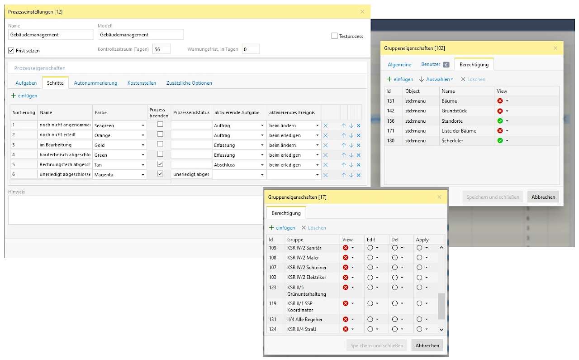Move the 'noch nicht erteilt' step up

click(344, 135)
